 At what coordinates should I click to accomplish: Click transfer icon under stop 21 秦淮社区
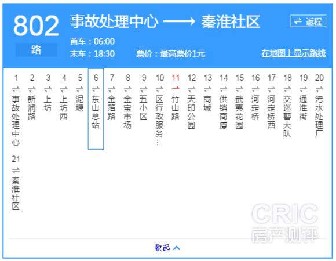pos(16,171)
